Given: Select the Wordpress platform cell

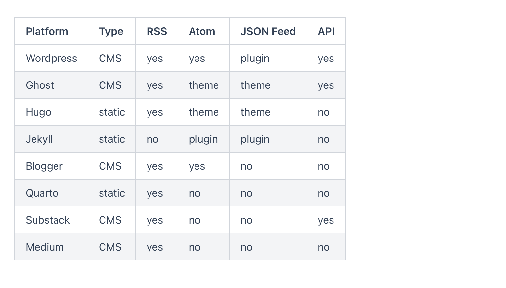Looking at the screenshot, I should (51, 58).
